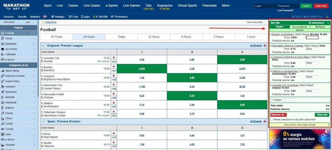Switch to the Multiples bet slip tab
Viewport: 332px width, 150px height.
(320, 27)
